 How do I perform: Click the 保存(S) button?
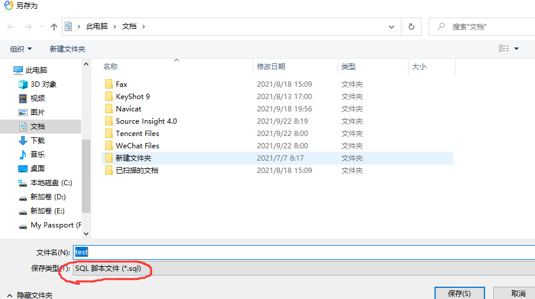[460, 293]
